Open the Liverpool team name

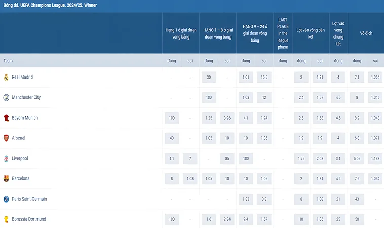(x=20, y=159)
